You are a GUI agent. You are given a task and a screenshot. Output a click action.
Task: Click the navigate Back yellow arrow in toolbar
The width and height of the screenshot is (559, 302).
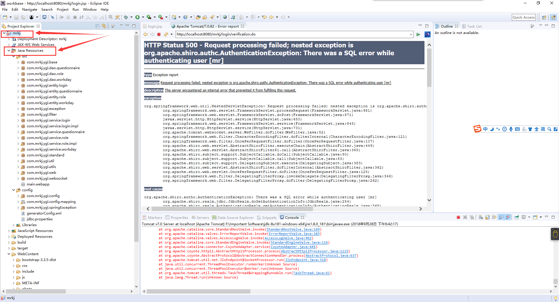(271, 17)
